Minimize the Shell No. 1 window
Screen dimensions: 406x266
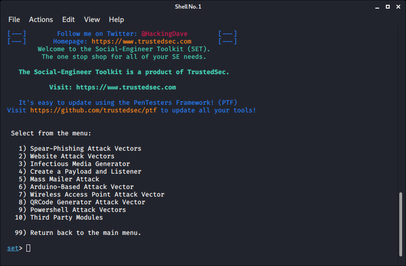click(x=377, y=7)
